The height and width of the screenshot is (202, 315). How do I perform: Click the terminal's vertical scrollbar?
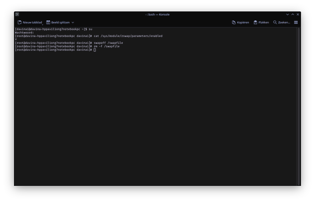299,105
